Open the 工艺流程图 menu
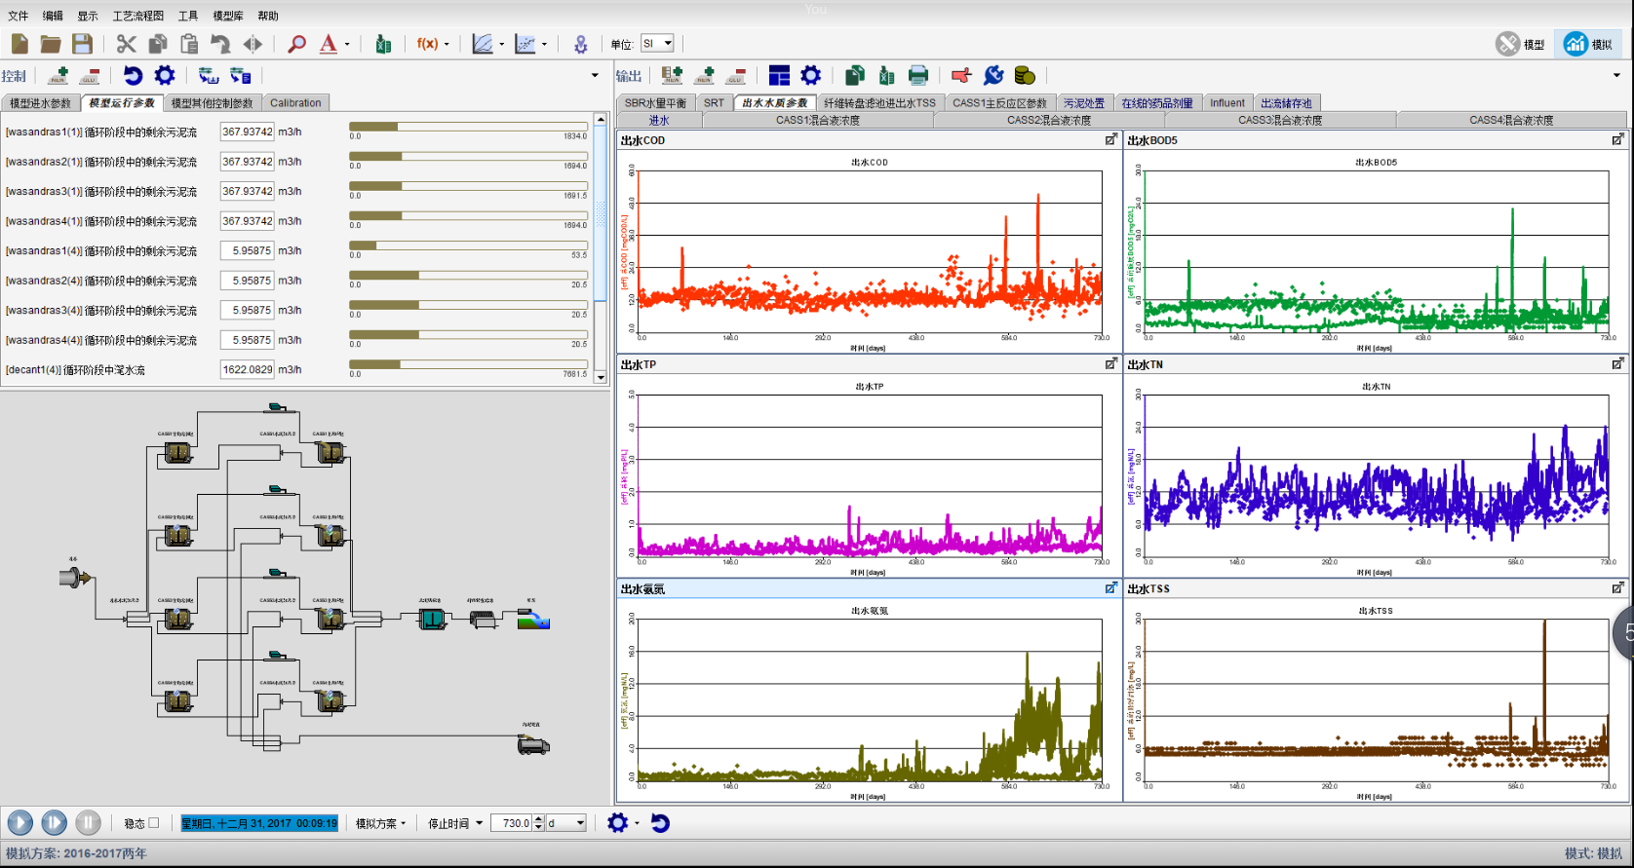The height and width of the screenshot is (868, 1634). [x=137, y=16]
